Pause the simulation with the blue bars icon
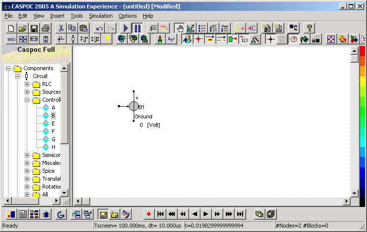The image size is (367, 232). tap(137, 28)
